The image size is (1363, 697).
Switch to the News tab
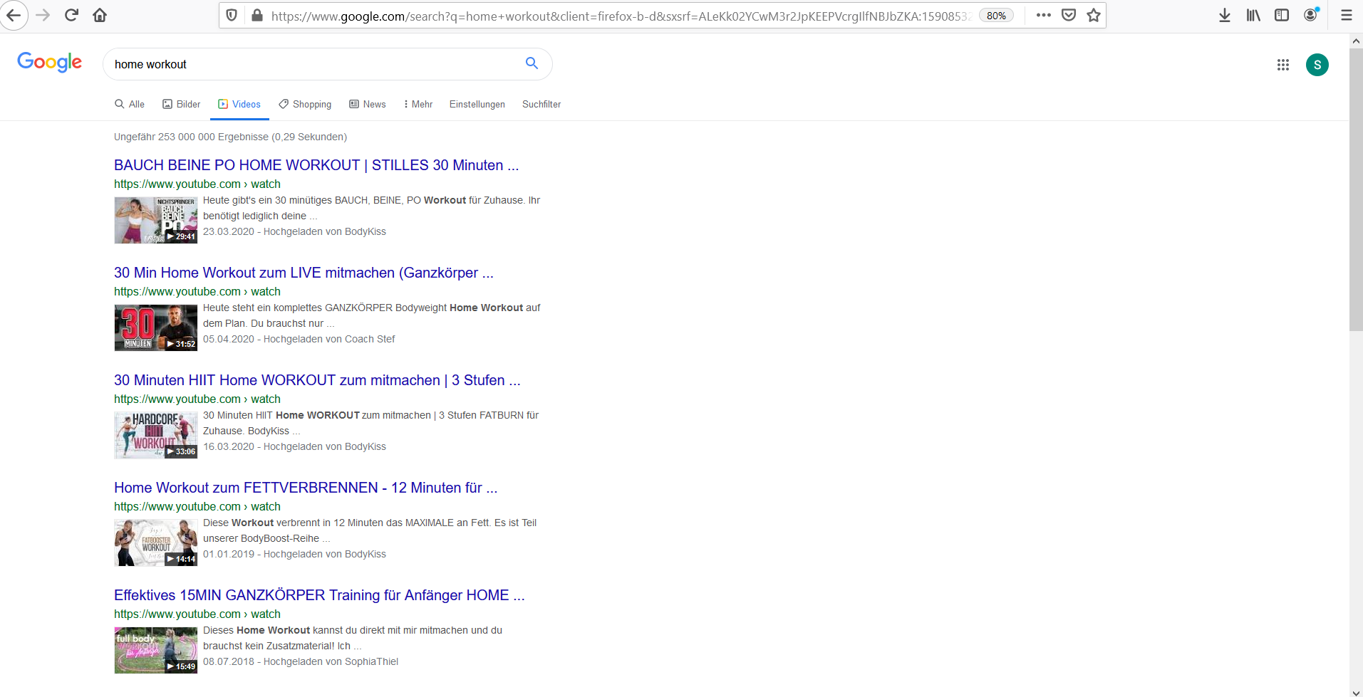368,104
